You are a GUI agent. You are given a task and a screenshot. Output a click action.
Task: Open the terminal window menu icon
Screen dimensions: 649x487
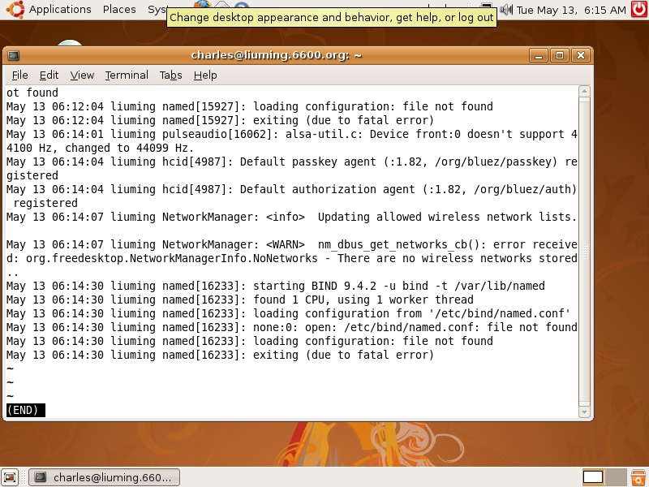pos(13,55)
